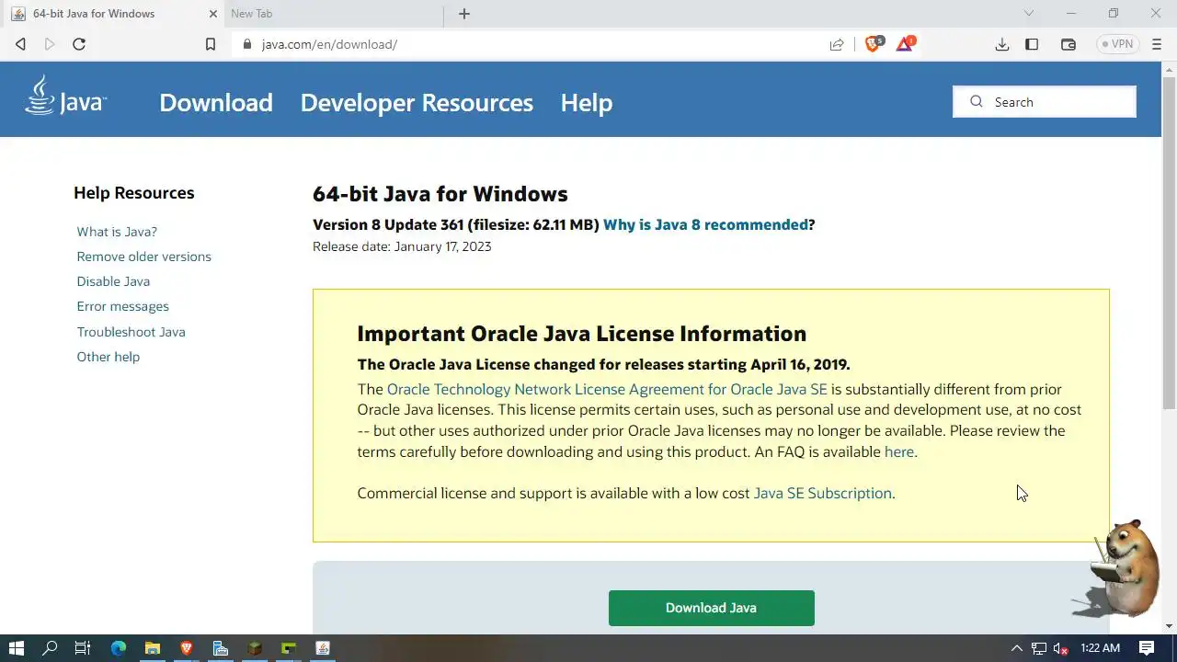This screenshot has width=1177, height=662.
Task: Open the Developer Resources menu
Action: (x=417, y=102)
